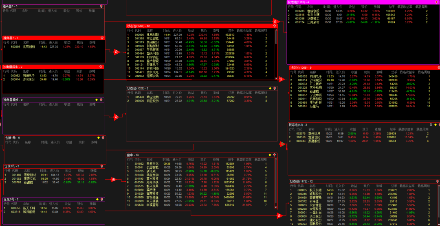This screenshot has height=226, width=440.
Task: Sort 盘中 list by 时间 column header
Action: point(166,159)
